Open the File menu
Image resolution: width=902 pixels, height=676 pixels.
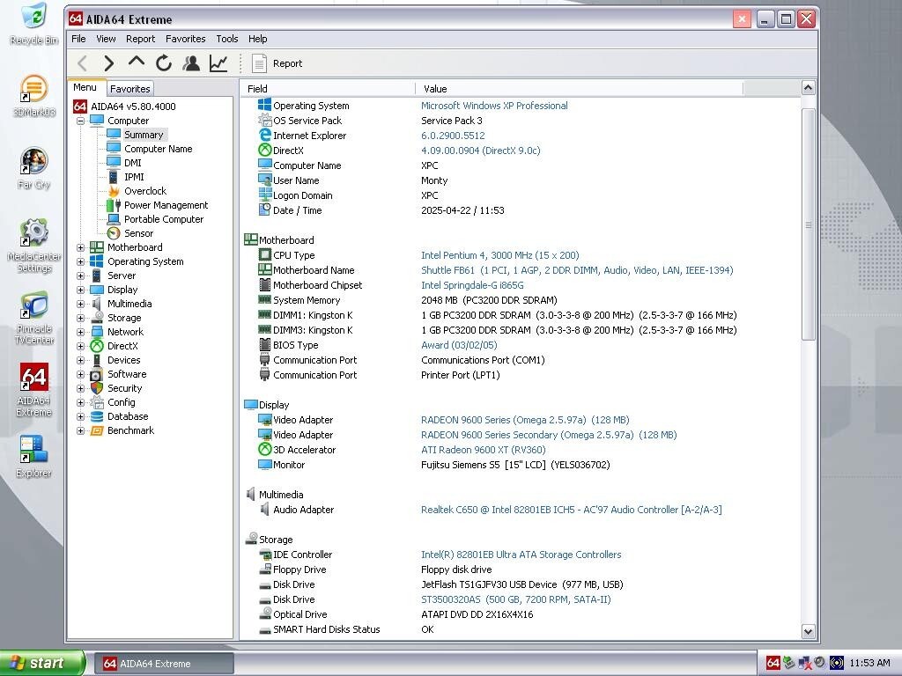[78, 39]
